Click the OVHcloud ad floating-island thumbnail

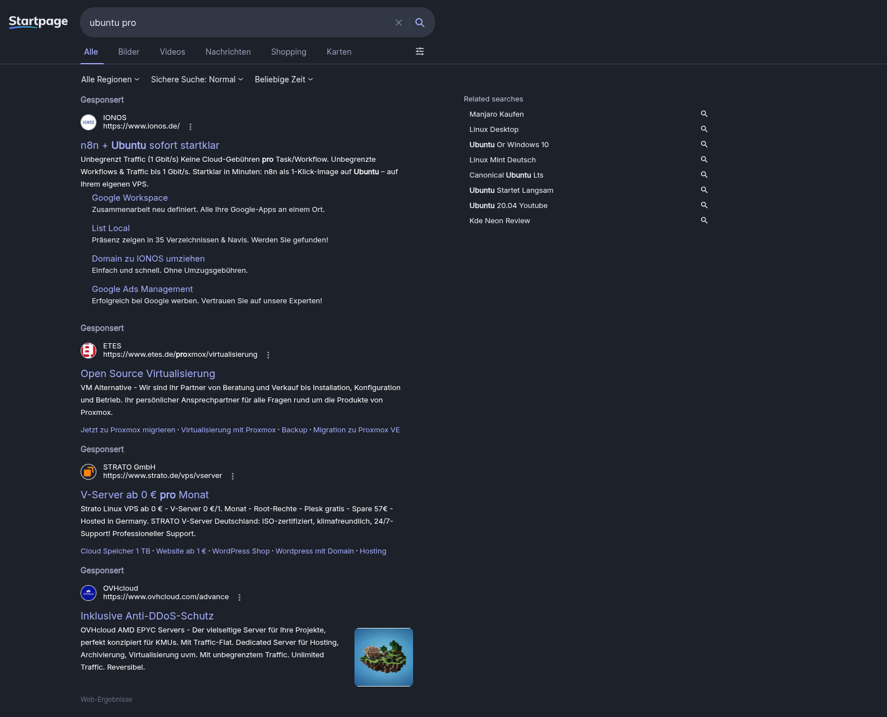[x=384, y=657]
